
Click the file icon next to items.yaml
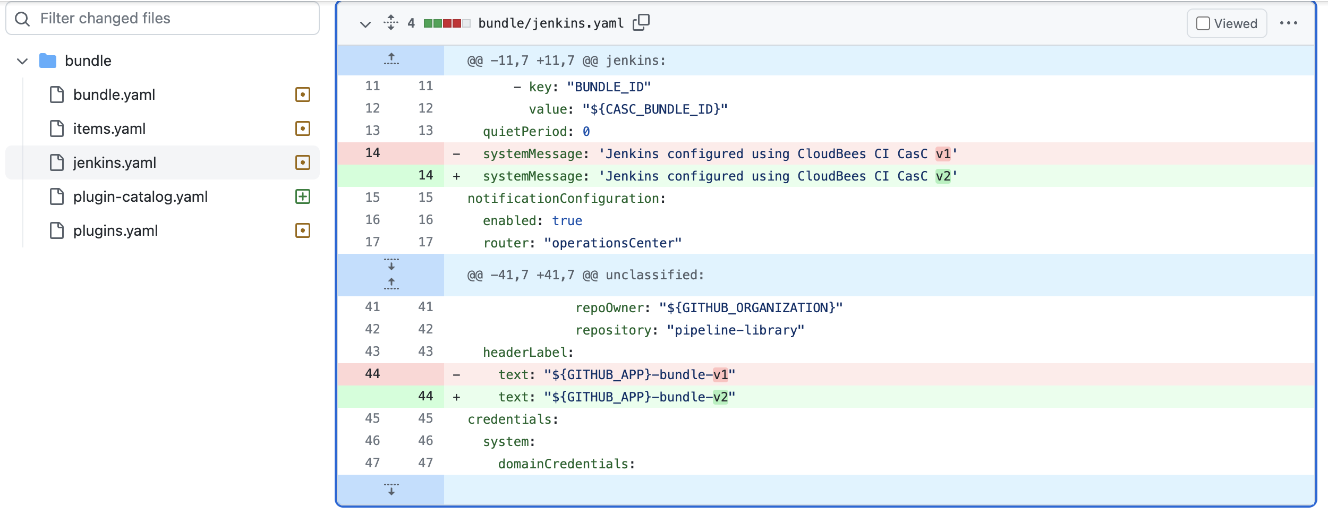click(56, 128)
